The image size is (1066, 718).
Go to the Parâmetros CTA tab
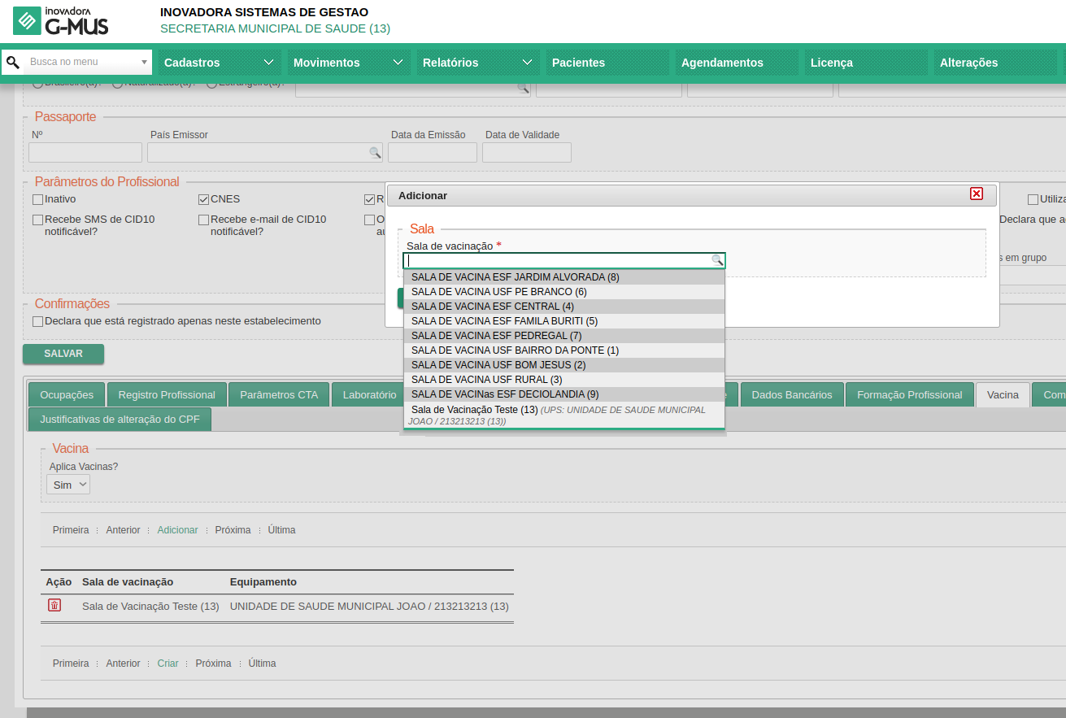pyautogui.click(x=279, y=395)
